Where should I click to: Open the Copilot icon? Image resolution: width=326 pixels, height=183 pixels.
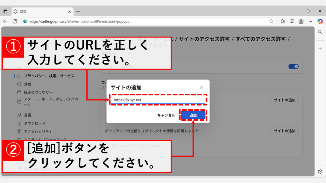tap(320, 21)
